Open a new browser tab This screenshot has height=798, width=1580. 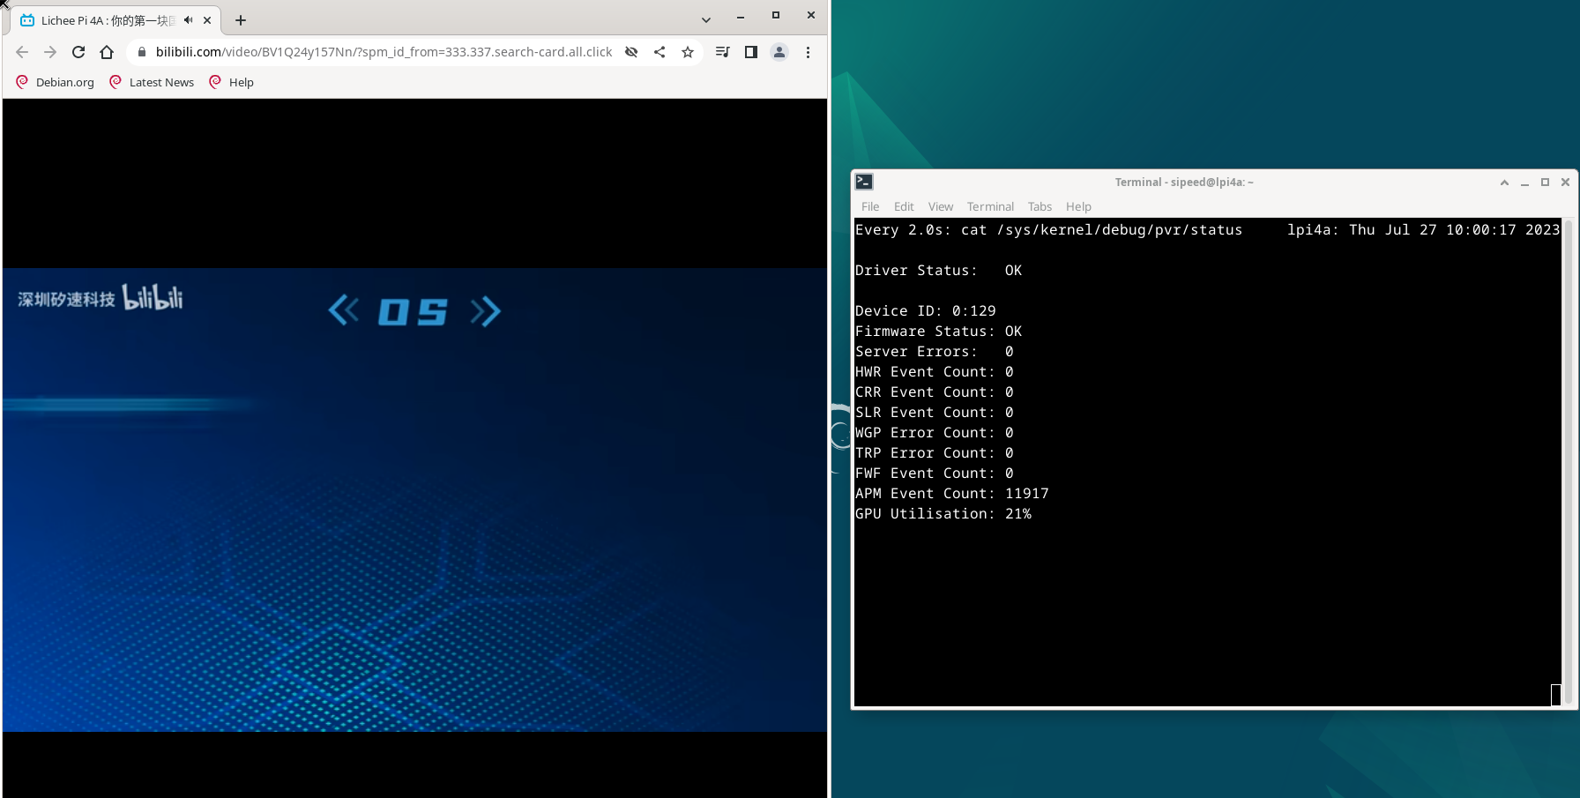coord(241,20)
